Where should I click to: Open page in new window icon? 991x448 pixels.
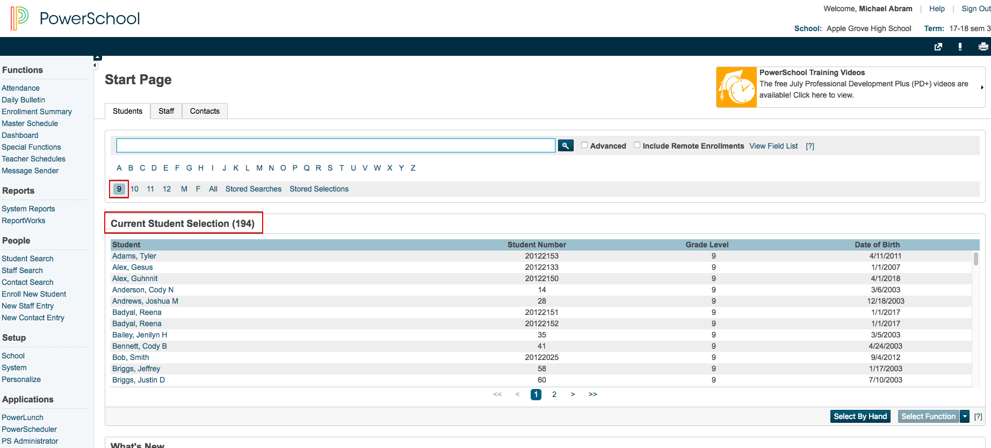point(938,47)
